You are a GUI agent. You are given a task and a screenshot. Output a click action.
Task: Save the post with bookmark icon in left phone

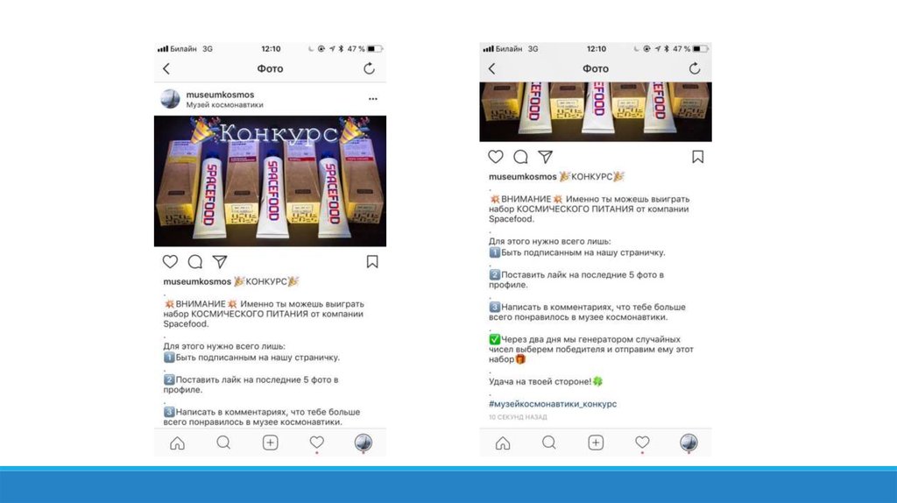pos(372,261)
